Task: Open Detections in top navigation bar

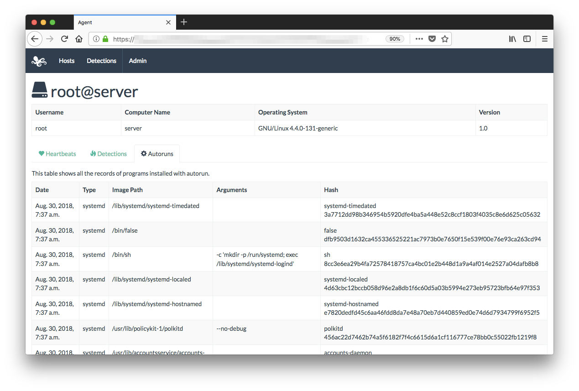Action: pyautogui.click(x=101, y=61)
